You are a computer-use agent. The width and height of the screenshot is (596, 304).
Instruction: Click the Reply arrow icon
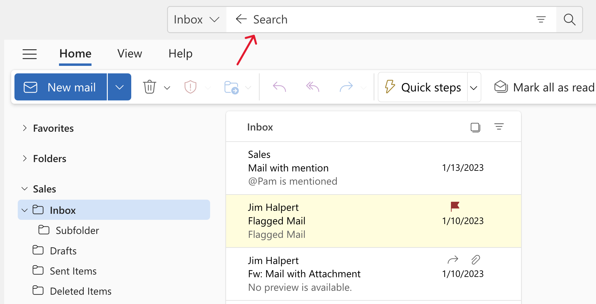click(x=279, y=87)
